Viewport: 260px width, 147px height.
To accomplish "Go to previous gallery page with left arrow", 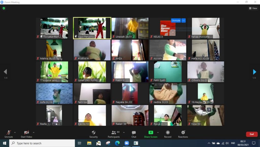I will [5, 72].
